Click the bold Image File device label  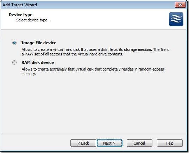pyautogui.click(x=39, y=43)
